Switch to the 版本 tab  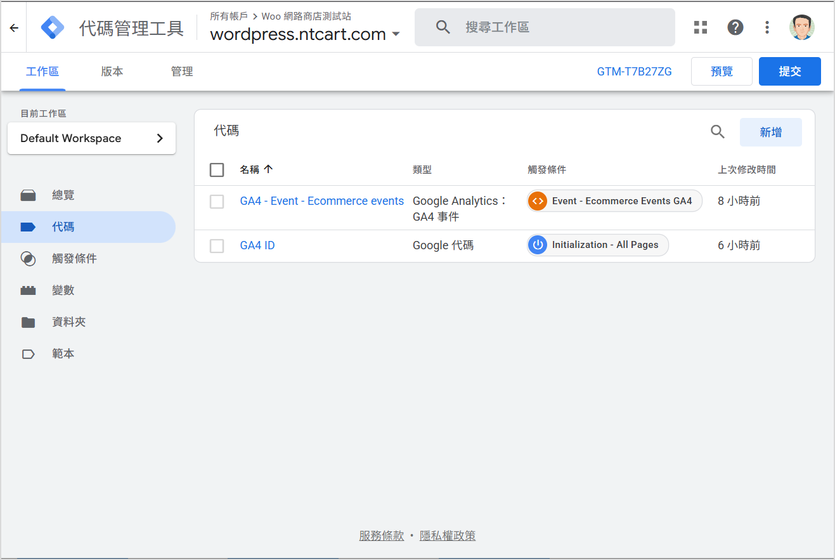112,72
